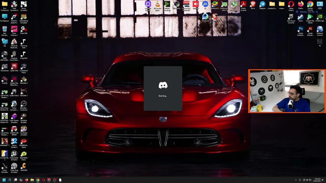Select the Crime Simulator desktop shortcut
Image resolution: width=326 pixels, height=183 pixels.
[5, 168]
